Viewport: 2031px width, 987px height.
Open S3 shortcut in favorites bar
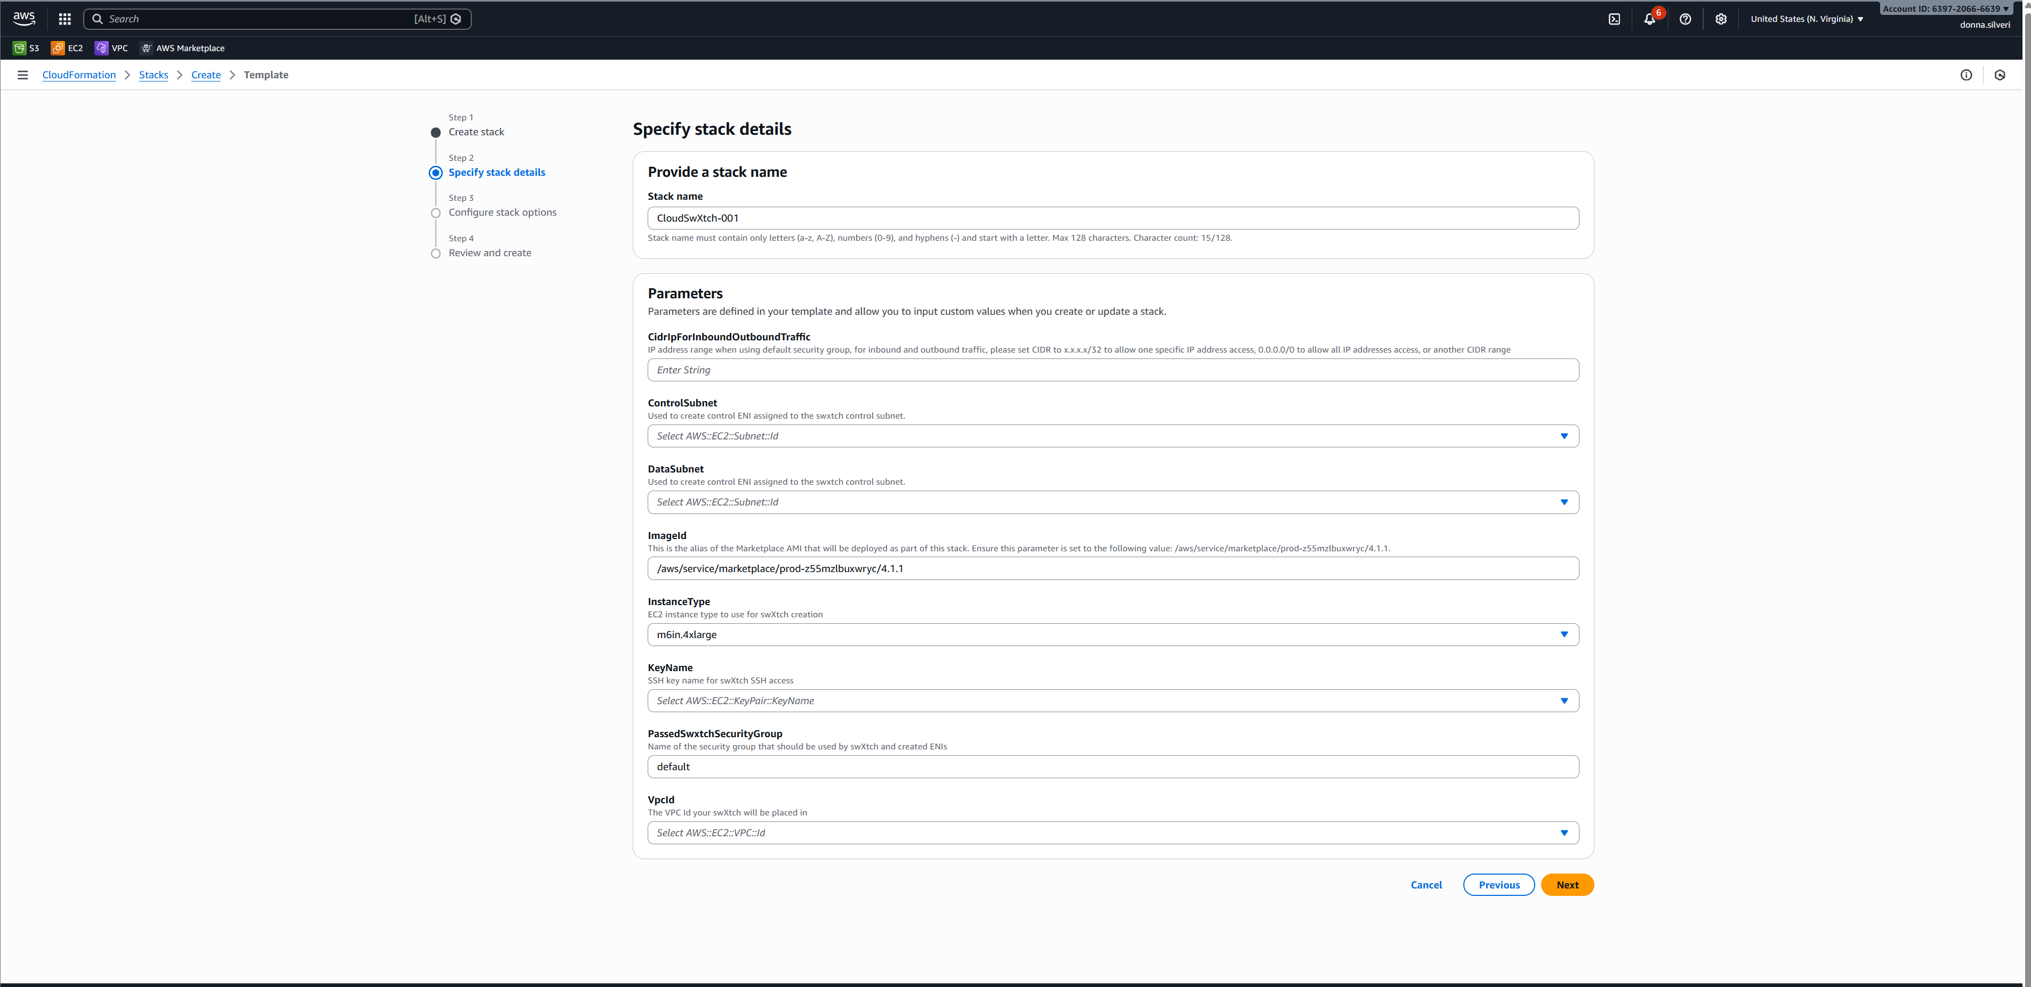[x=27, y=48]
